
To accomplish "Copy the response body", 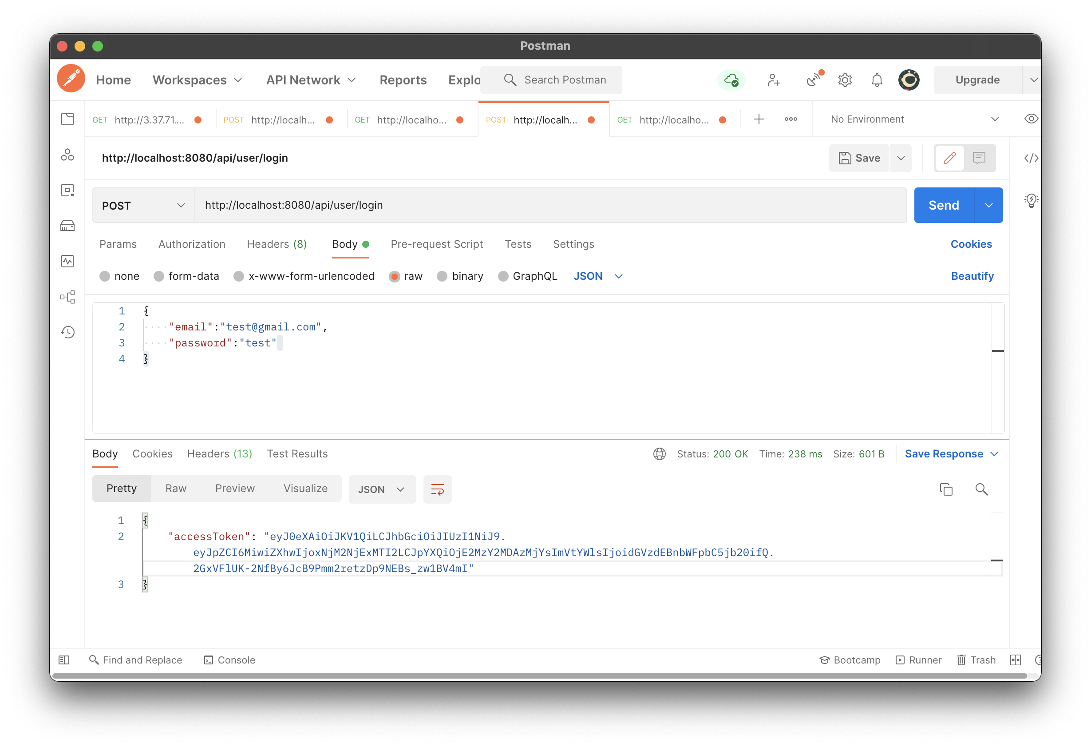I will (x=946, y=489).
